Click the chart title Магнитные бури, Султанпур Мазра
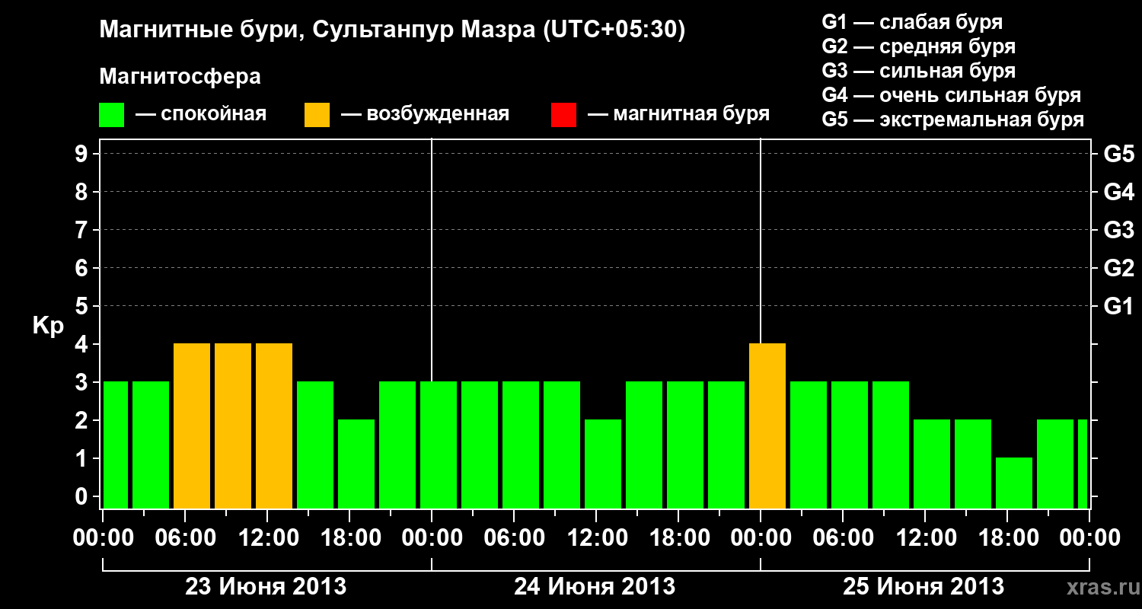 (393, 30)
